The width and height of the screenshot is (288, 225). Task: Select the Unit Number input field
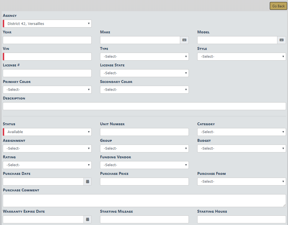coord(144,132)
